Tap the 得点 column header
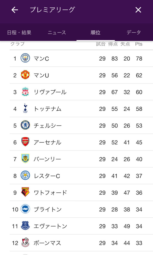The width and height of the screenshot is (153, 255). [113, 44]
